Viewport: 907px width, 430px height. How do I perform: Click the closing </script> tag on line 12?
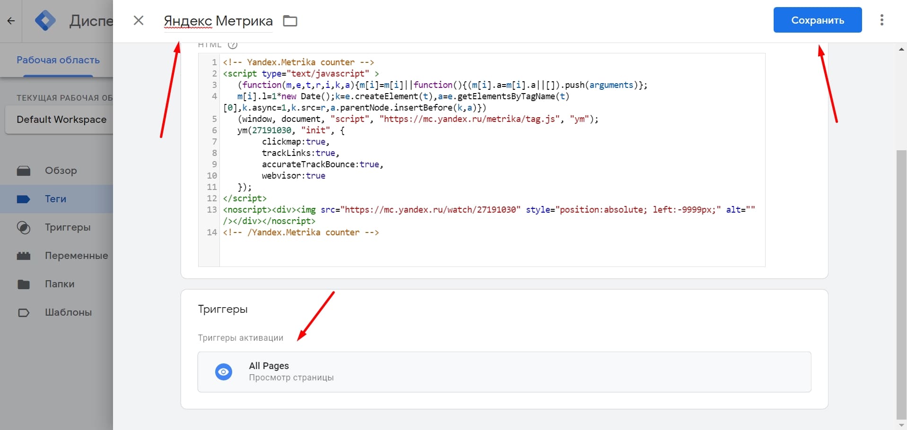pyautogui.click(x=245, y=198)
